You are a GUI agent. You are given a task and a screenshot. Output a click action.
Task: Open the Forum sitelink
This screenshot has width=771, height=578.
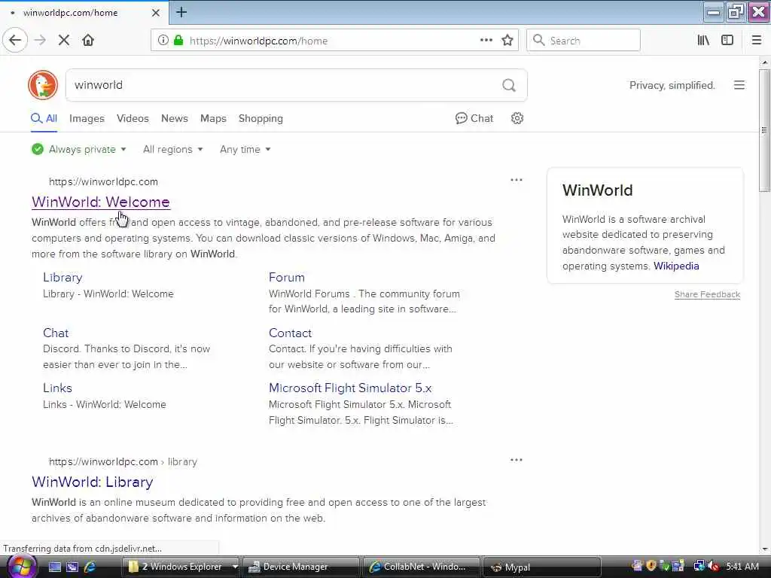pos(287,277)
